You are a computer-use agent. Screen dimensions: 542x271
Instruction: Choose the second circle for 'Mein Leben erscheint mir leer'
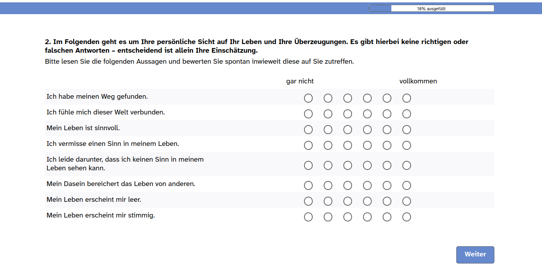pos(328,201)
